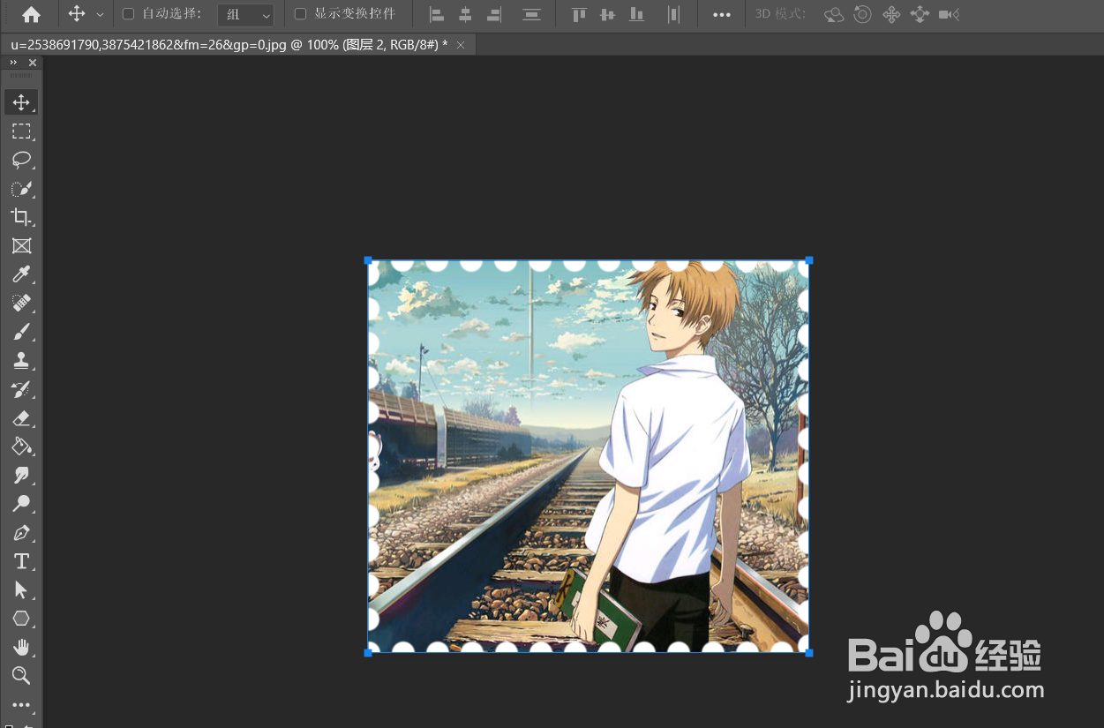Select the Polygon shape tool
The image size is (1104, 728).
pyautogui.click(x=21, y=619)
